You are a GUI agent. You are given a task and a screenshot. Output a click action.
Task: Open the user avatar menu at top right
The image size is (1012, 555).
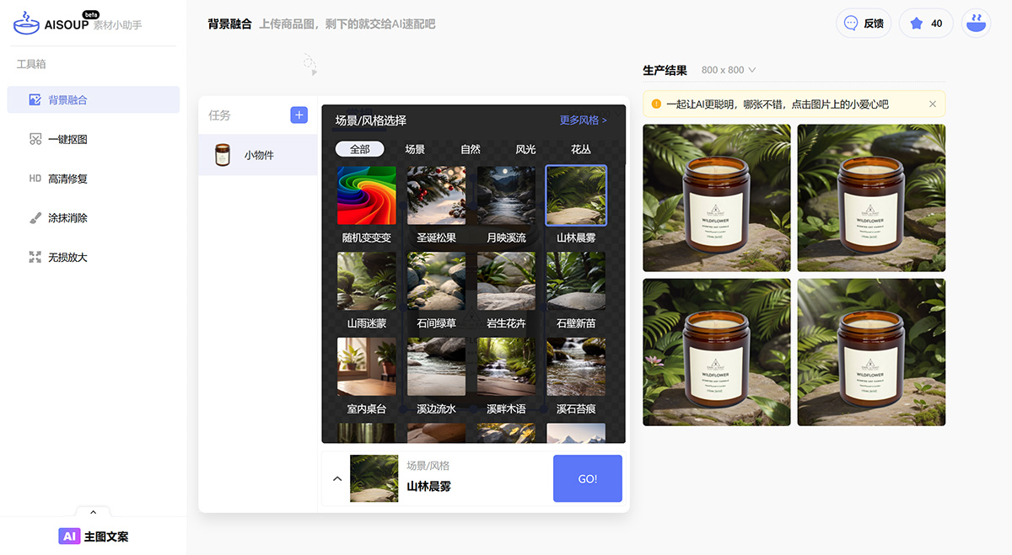click(976, 23)
